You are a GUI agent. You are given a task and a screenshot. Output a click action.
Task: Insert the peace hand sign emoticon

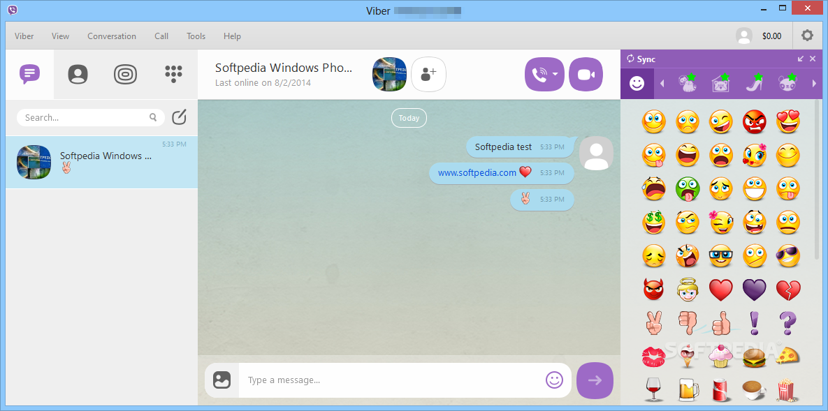tap(654, 323)
